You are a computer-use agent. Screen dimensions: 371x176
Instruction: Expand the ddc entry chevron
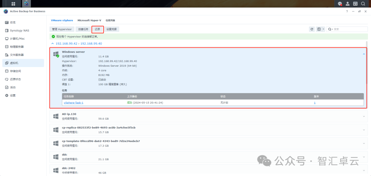[x=364, y=157]
